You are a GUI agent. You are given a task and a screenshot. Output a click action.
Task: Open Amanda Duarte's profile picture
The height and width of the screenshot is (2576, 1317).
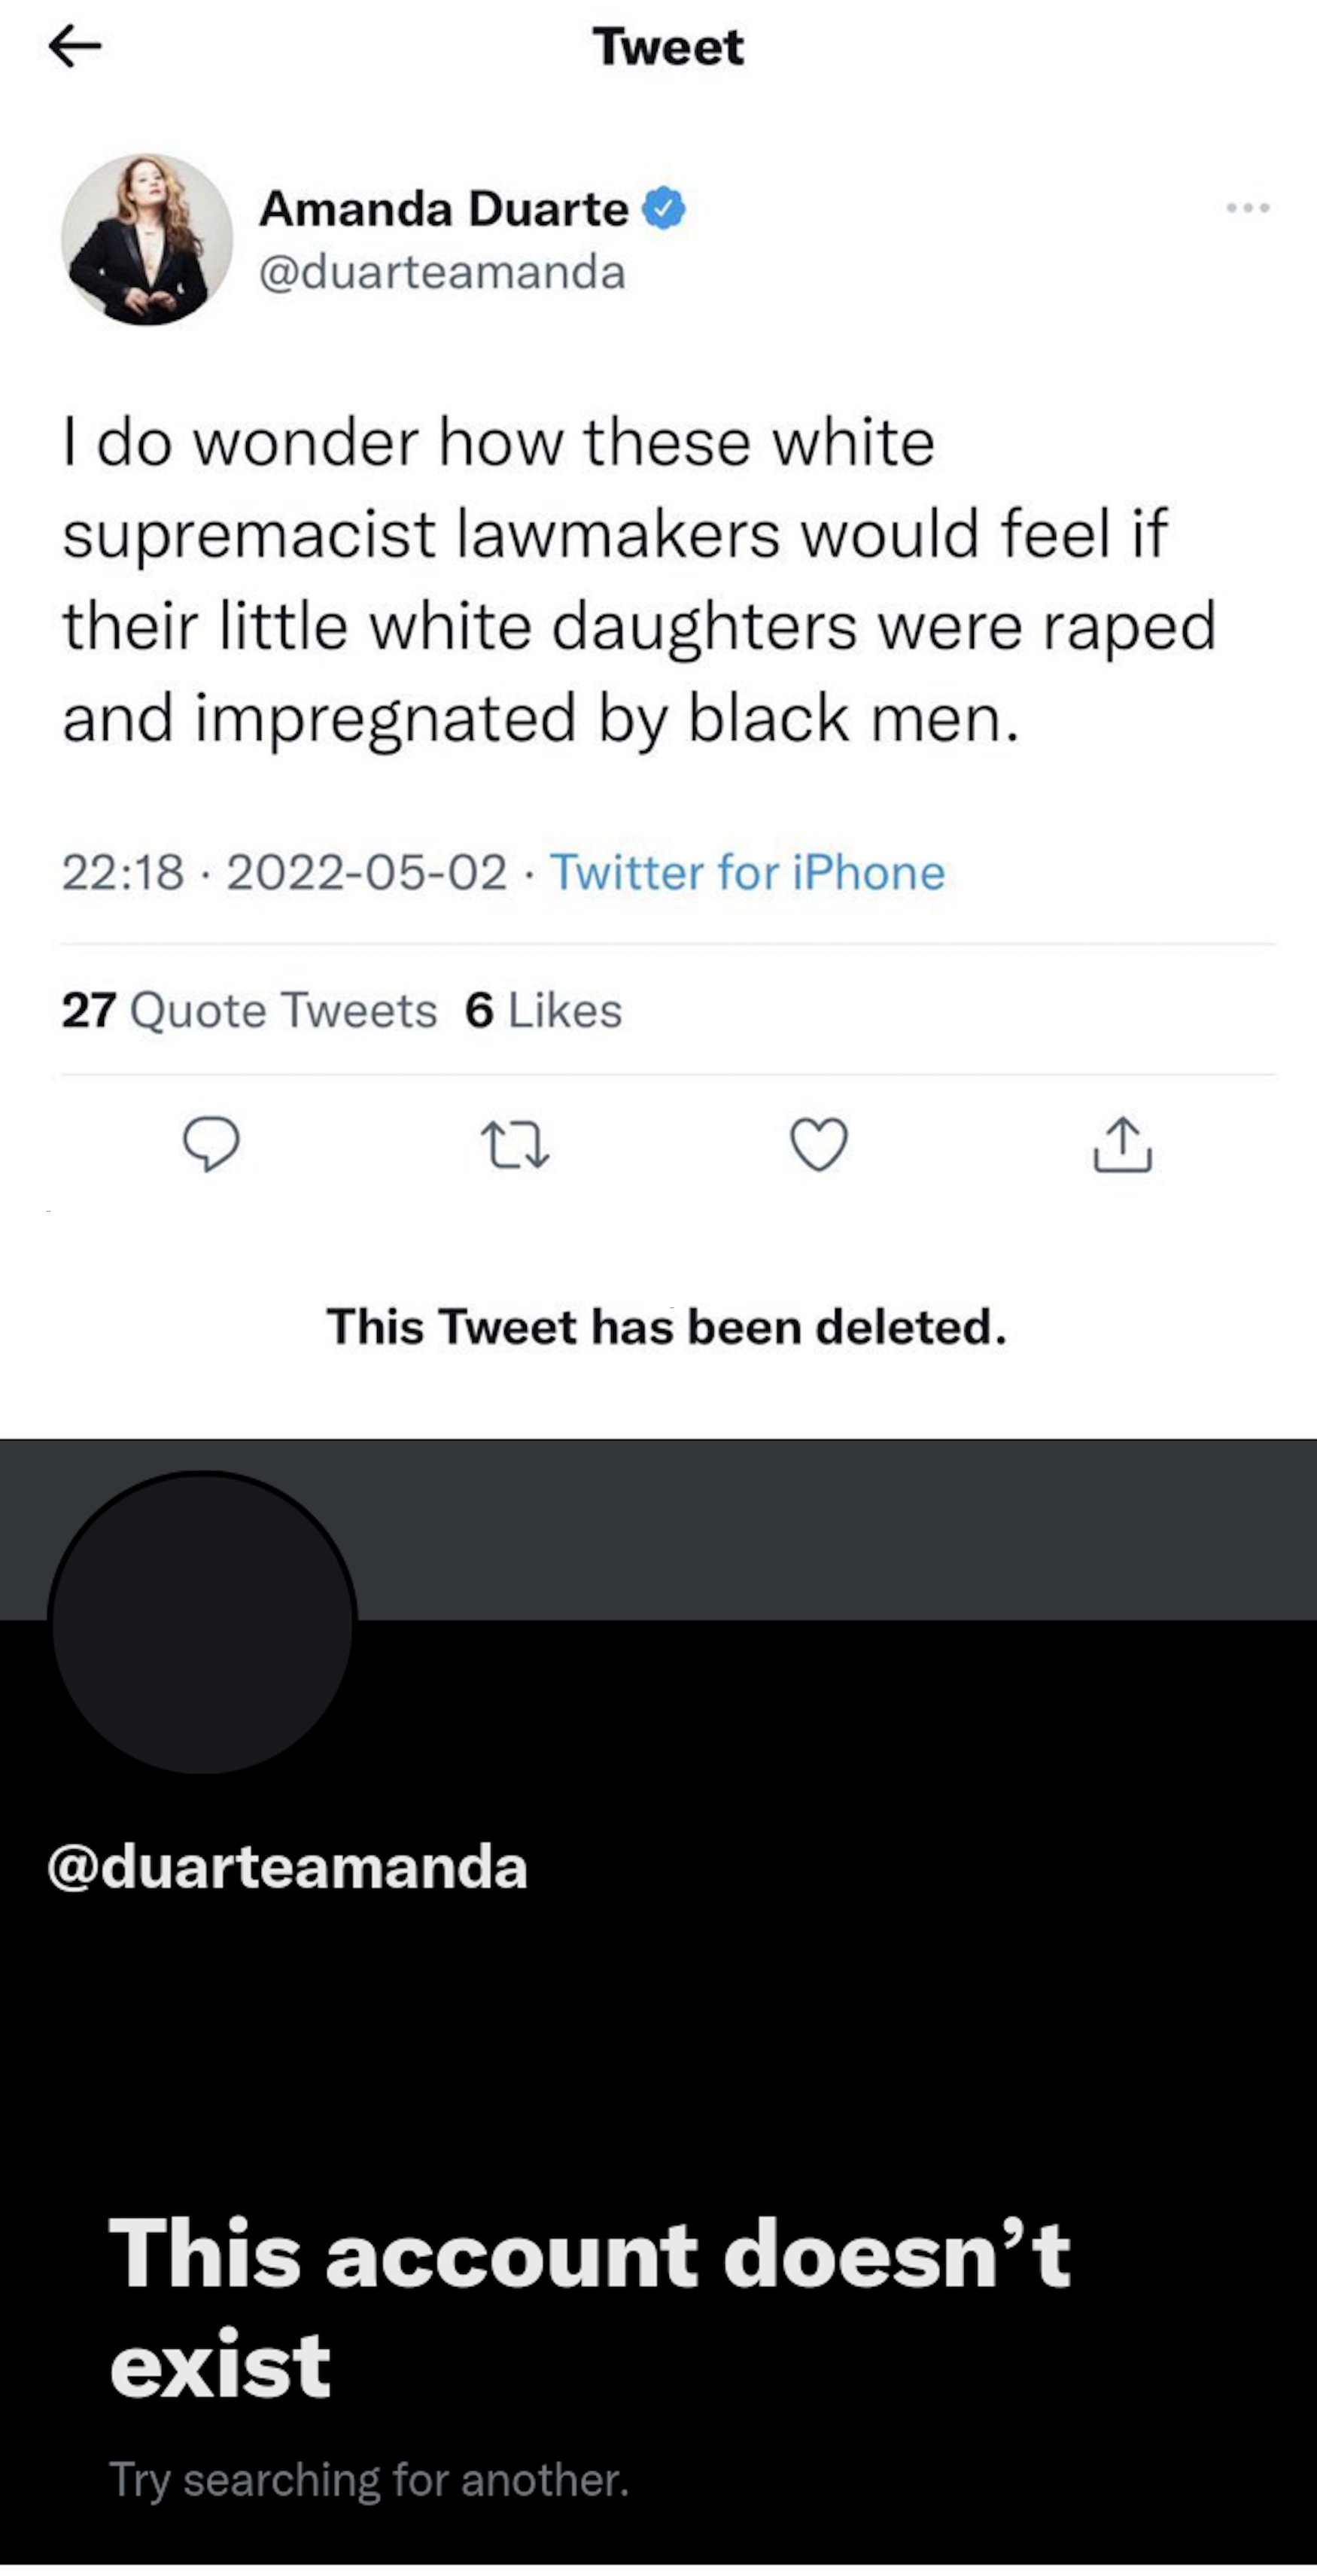(147, 239)
